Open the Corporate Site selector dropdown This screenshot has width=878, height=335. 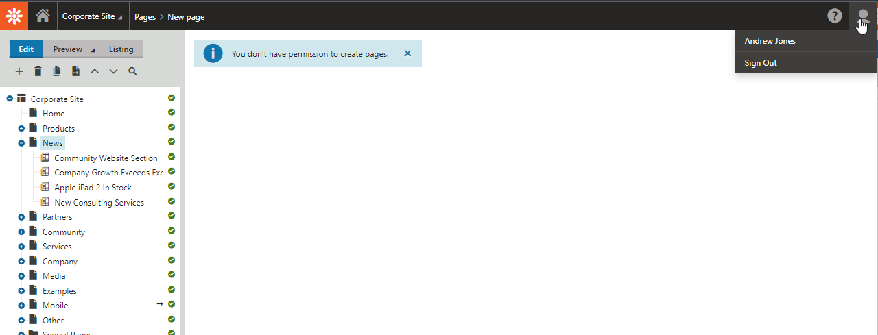(93, 16)
